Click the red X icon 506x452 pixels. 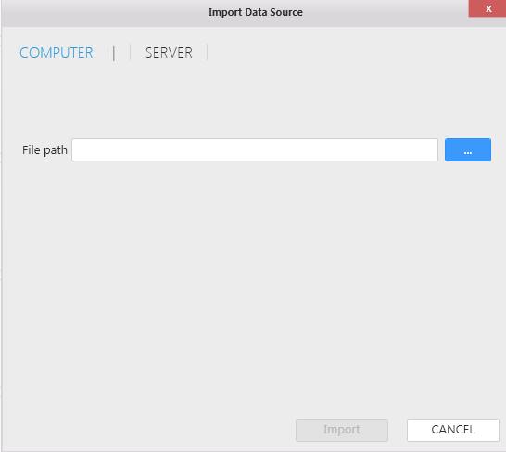pos(488,8)
